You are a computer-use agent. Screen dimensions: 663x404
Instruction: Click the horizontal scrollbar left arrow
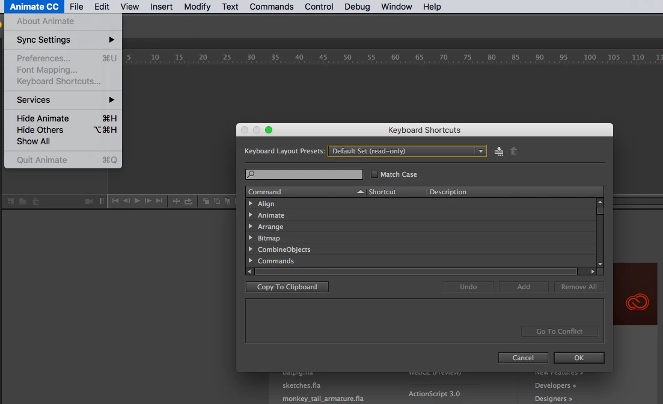click(249, 271)
